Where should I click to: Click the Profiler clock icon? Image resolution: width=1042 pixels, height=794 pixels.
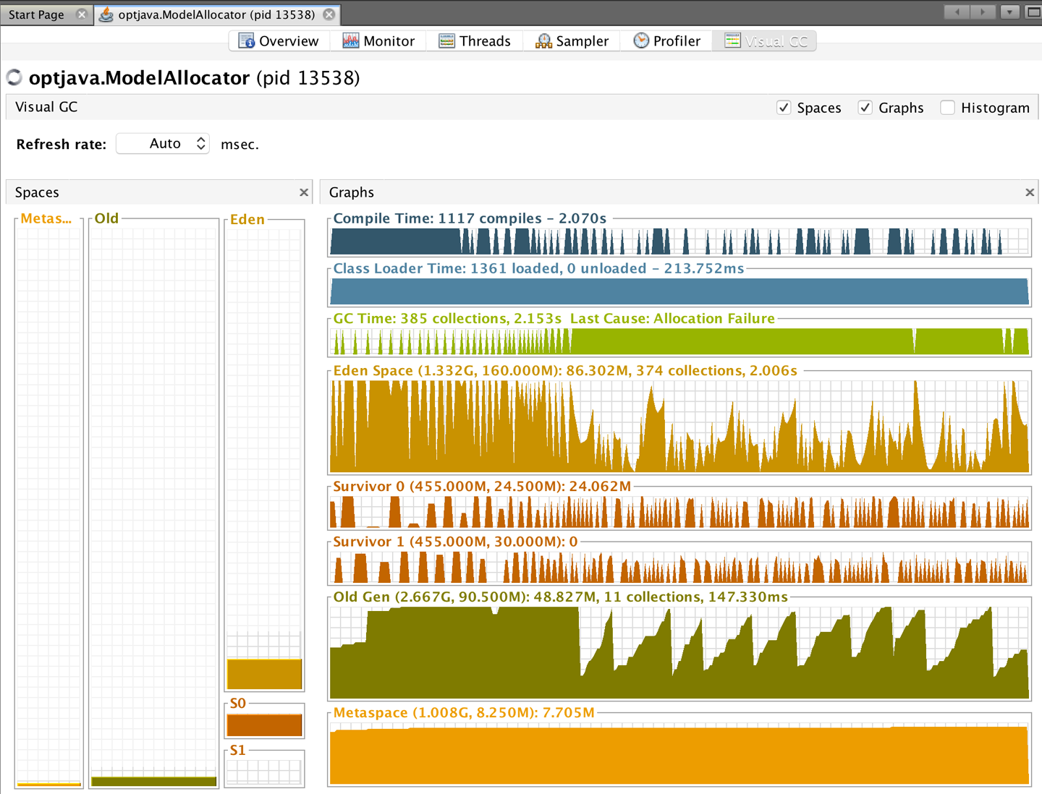click(641, 41)
